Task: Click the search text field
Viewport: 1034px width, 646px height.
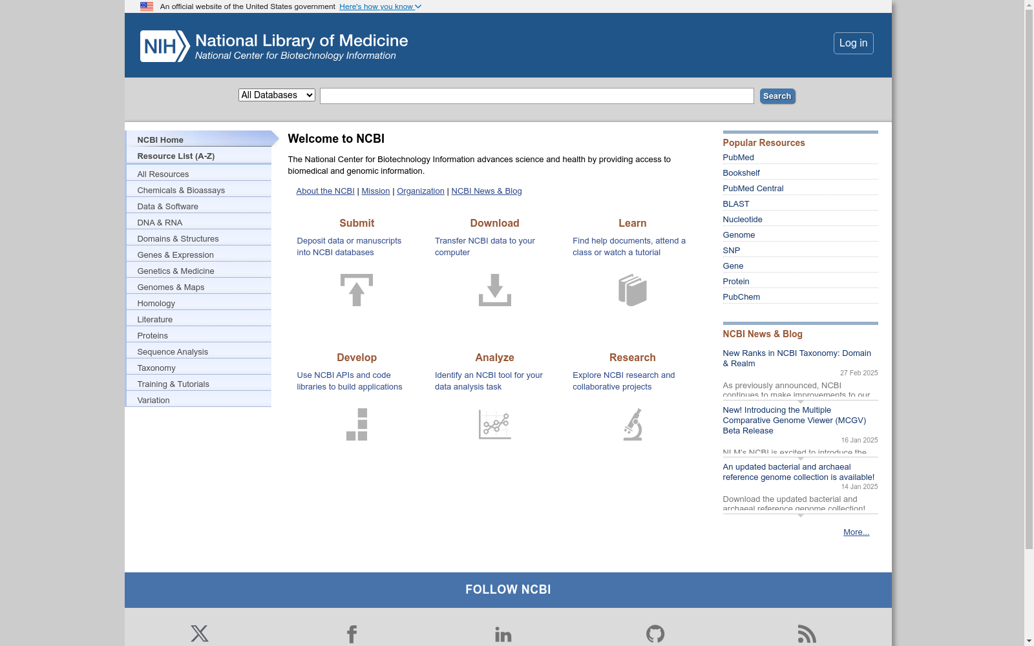Action: tap(537, 96)
